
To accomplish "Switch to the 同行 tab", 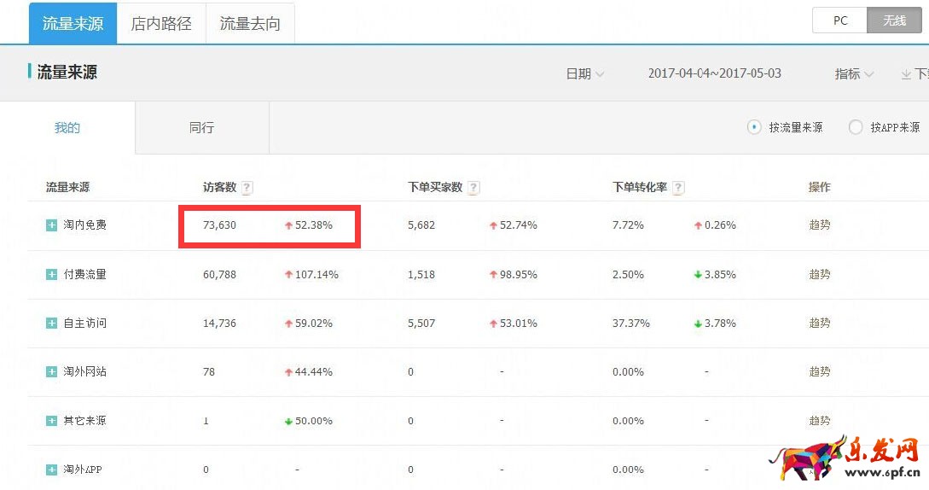I will [x=201, y=128].
